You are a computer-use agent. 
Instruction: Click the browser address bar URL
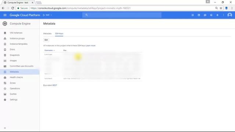80,8
